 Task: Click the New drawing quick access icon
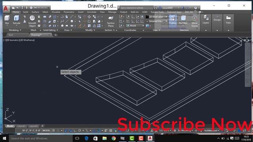pos(13,8)
